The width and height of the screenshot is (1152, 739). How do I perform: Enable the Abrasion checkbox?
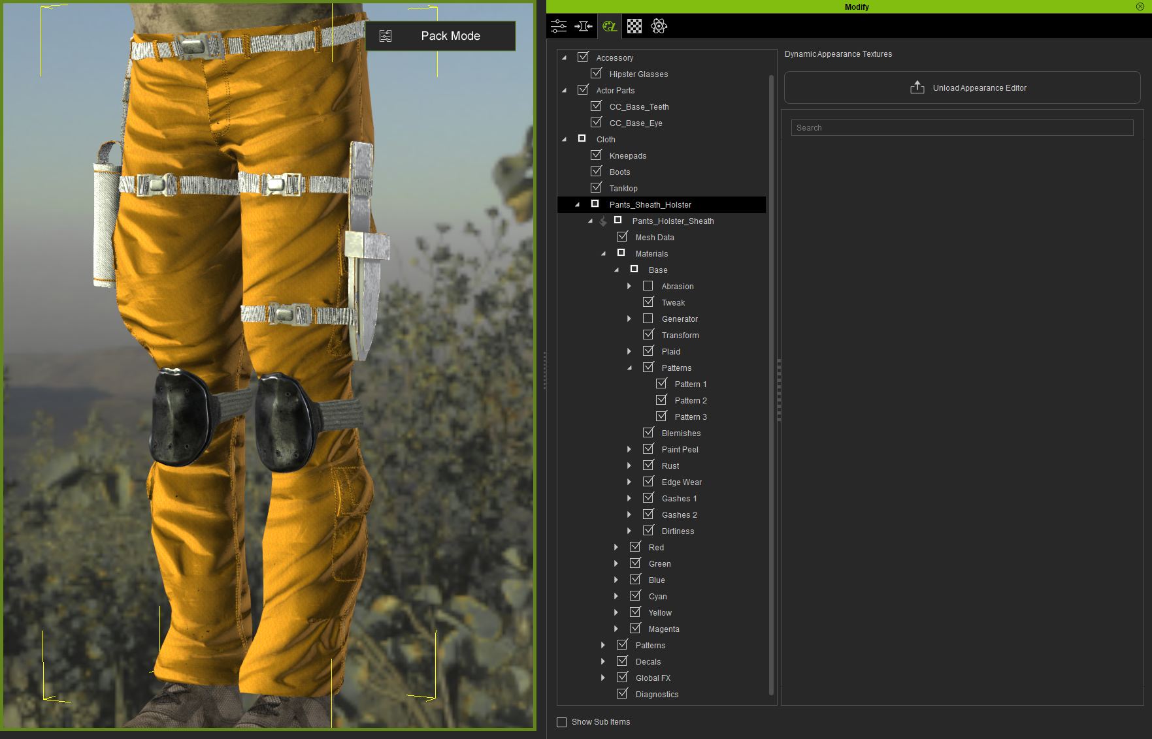click(648, 286)
